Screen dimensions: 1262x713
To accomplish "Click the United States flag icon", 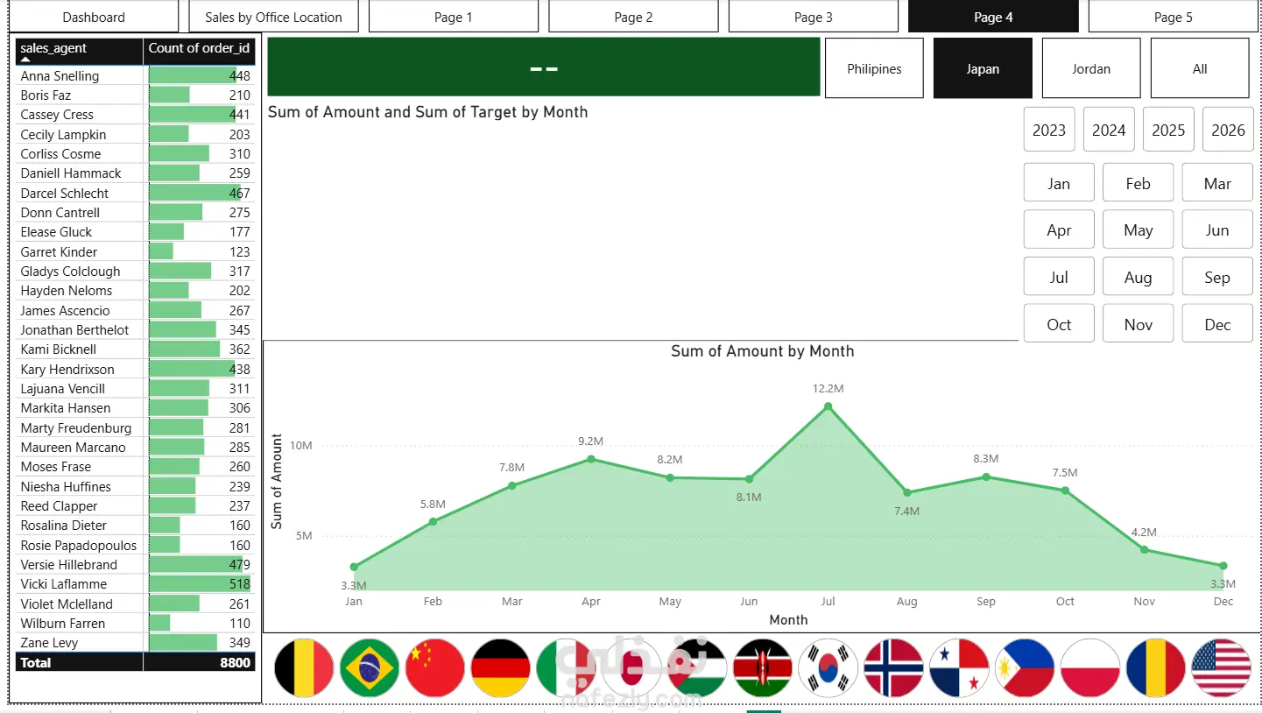I will click(x=1222, y=668).
